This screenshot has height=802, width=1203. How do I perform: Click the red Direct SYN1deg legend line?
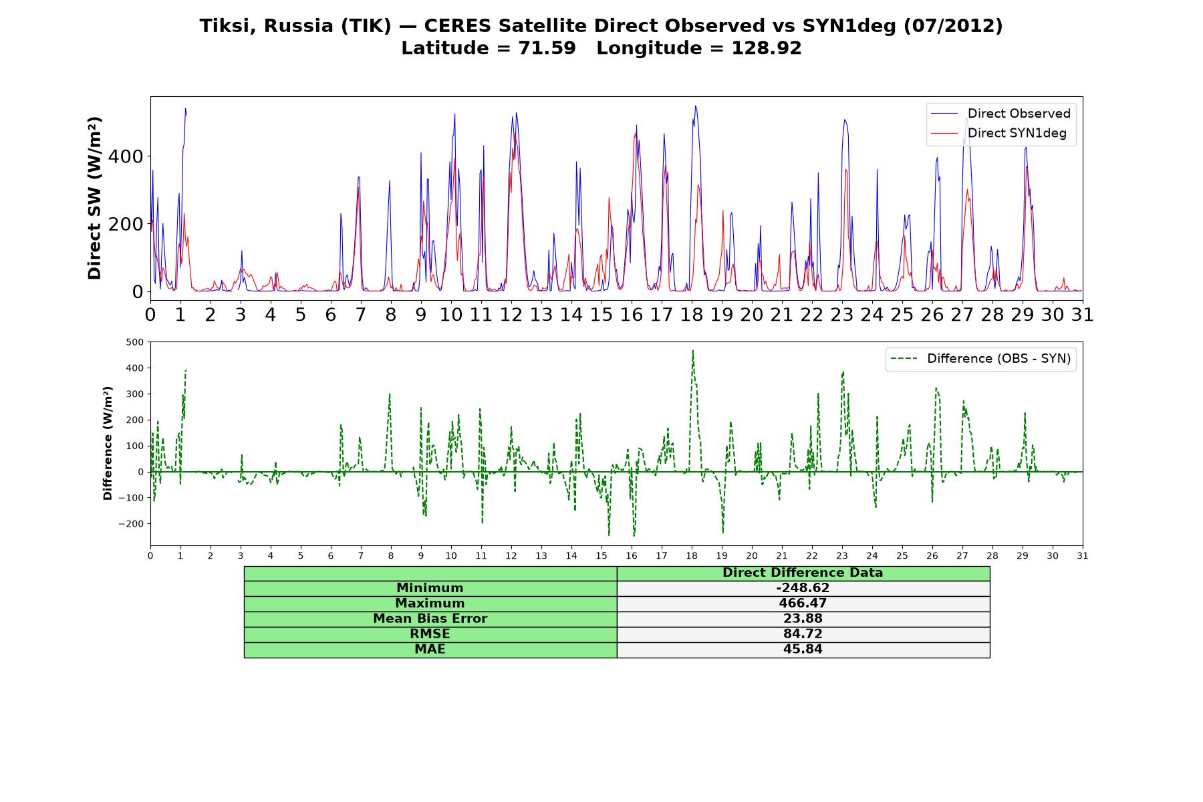point(944,133)
